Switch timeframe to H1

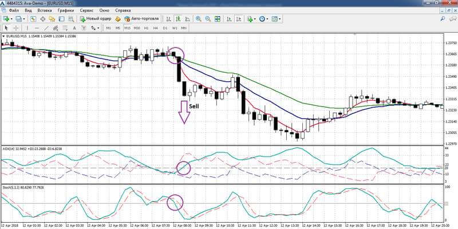click(x=146, y=28)
